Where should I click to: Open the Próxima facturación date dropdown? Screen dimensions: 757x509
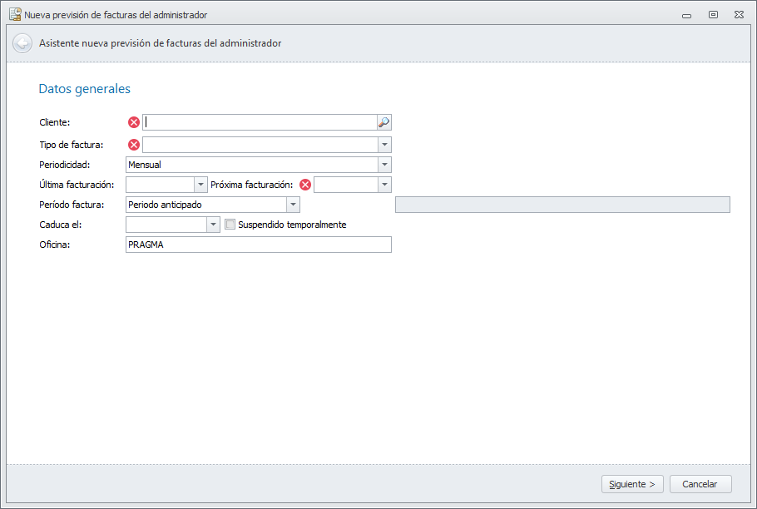(383, 185)
